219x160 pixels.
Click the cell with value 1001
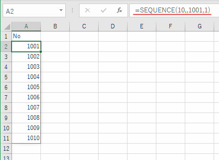pos(26,47)
